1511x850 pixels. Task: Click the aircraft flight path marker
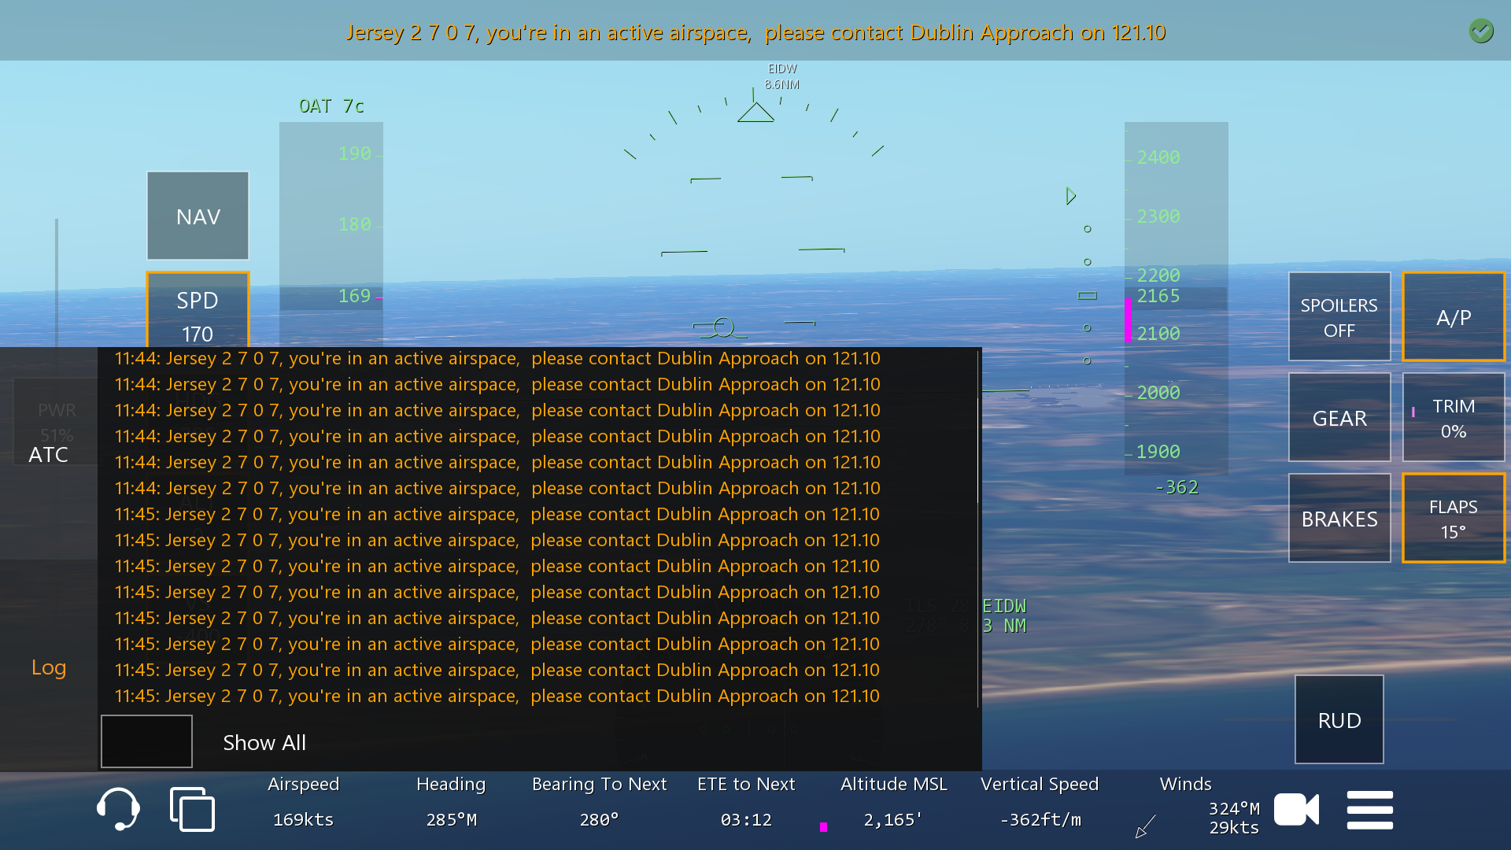point(723,327)
